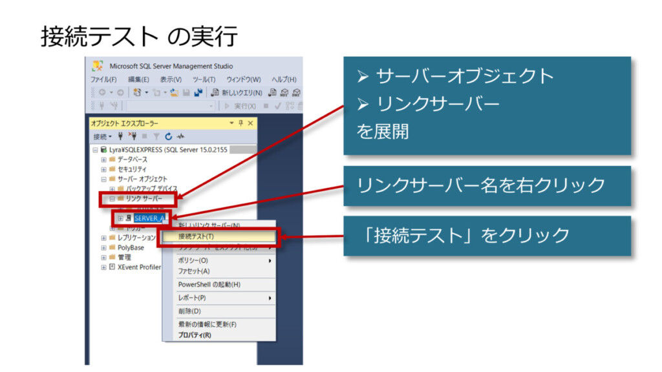Click PowerShell の起動(H) menu entry
This screenshot has width=662, height=372.
click(209, 284)
